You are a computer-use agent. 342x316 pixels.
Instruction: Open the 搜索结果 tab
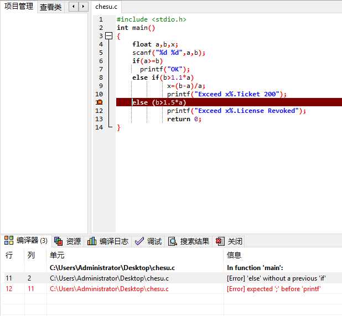click(189, 241)
